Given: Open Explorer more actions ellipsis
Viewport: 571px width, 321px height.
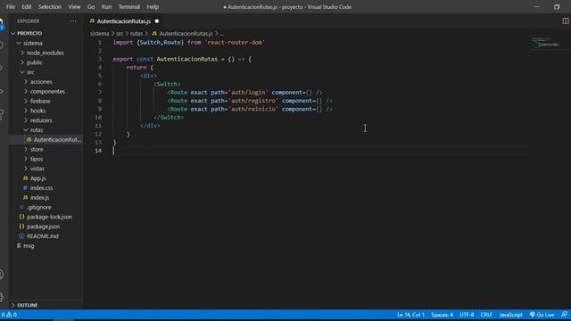Looking at the screenshot, I should coord(73,21).
